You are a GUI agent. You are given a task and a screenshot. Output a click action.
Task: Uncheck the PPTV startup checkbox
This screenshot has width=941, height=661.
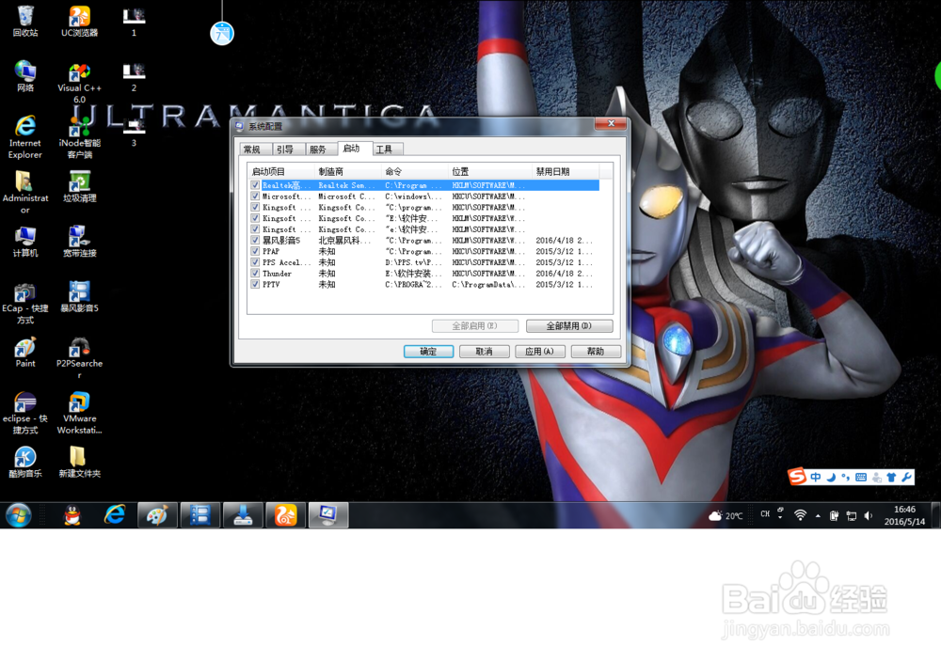(255, 284)
